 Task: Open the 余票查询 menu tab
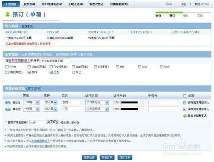29,4
